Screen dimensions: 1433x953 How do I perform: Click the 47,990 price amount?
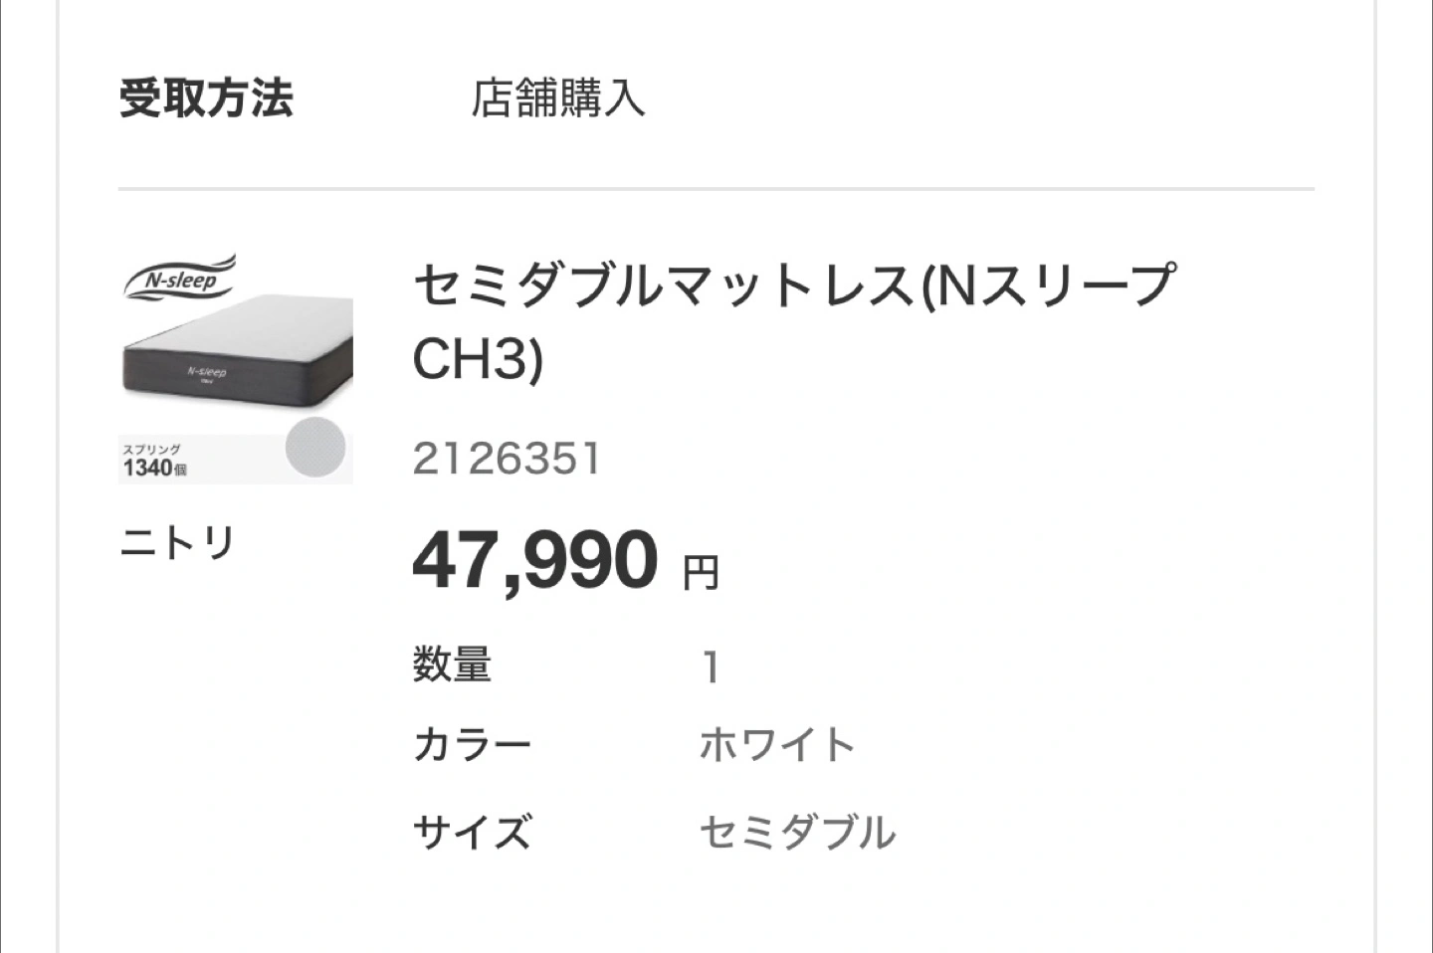point(535,561)
